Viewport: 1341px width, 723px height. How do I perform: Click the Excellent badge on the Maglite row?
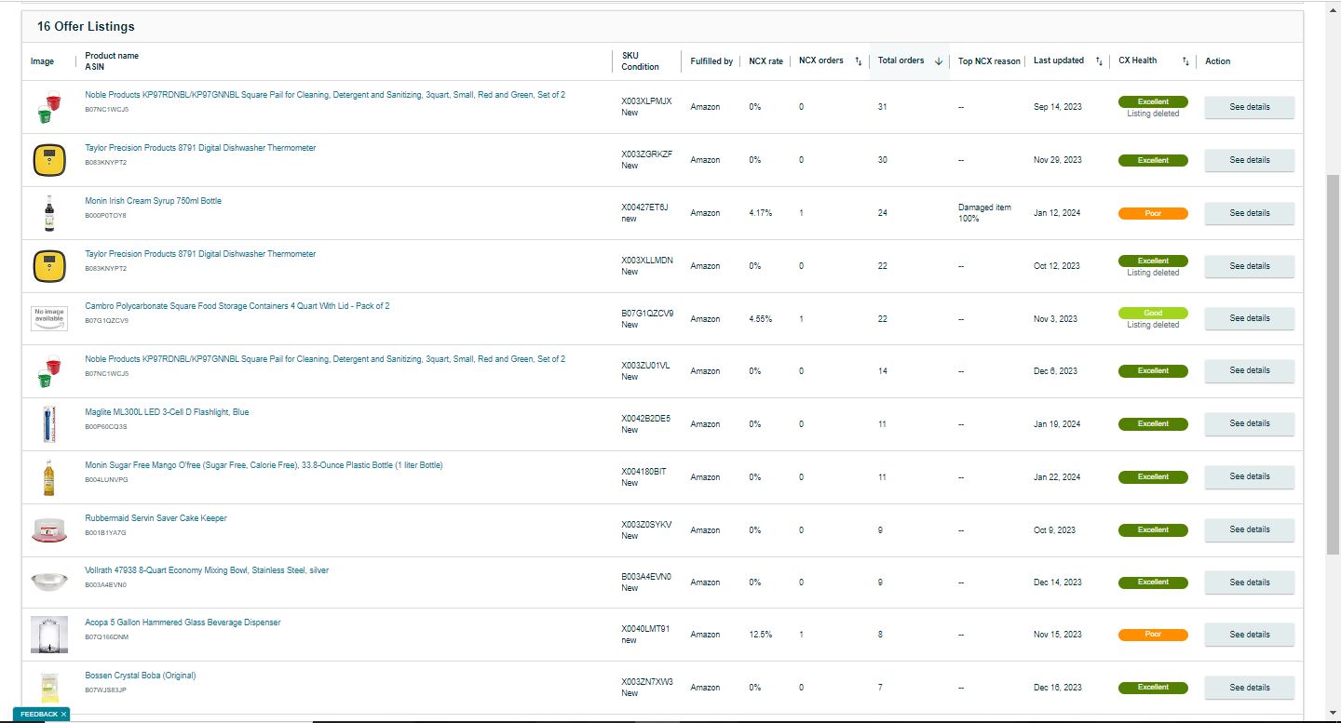coord(1153,423)
